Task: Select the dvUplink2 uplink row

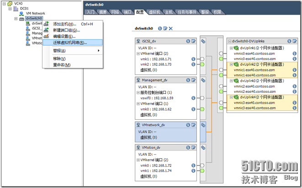Action: [262, 64]
